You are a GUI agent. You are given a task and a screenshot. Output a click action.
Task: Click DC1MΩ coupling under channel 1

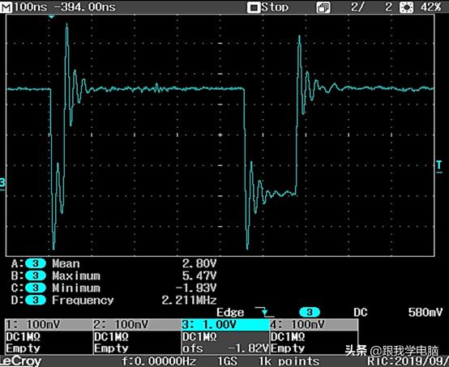click(24, 336)
